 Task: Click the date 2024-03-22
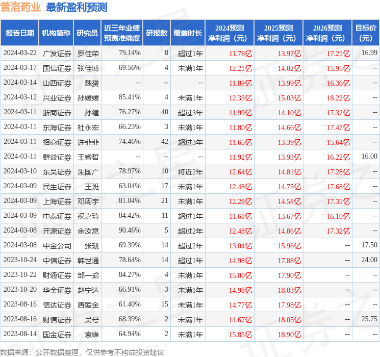(x=20, y=53)
